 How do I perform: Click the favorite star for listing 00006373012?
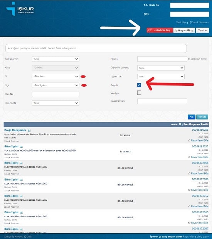click(189, 207)
